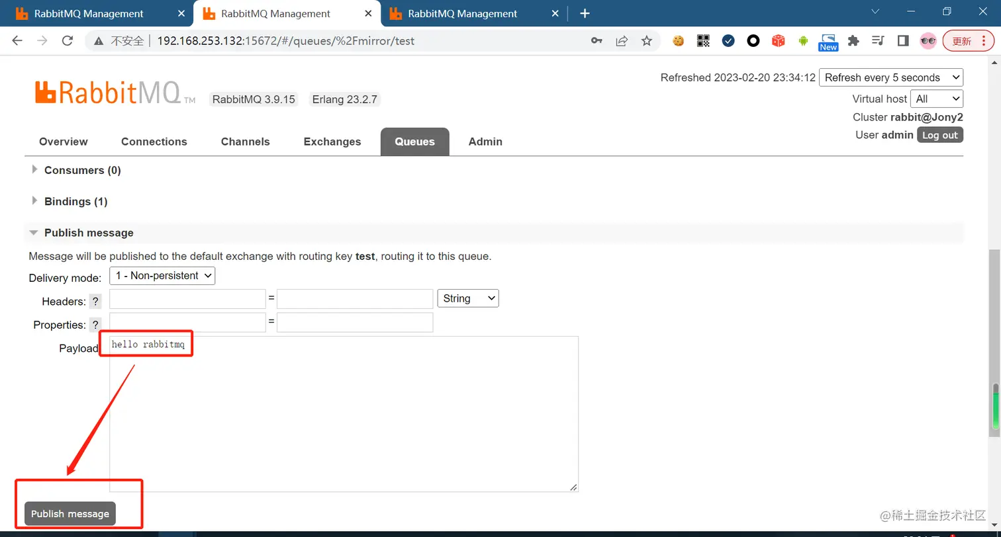The width and height of the screenshot is (1001, 537).
Task: Click the extension with New badge
Action: tap(828, 42)
